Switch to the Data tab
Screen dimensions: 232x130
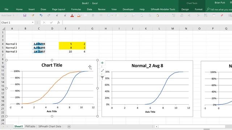tap(90, 9)
